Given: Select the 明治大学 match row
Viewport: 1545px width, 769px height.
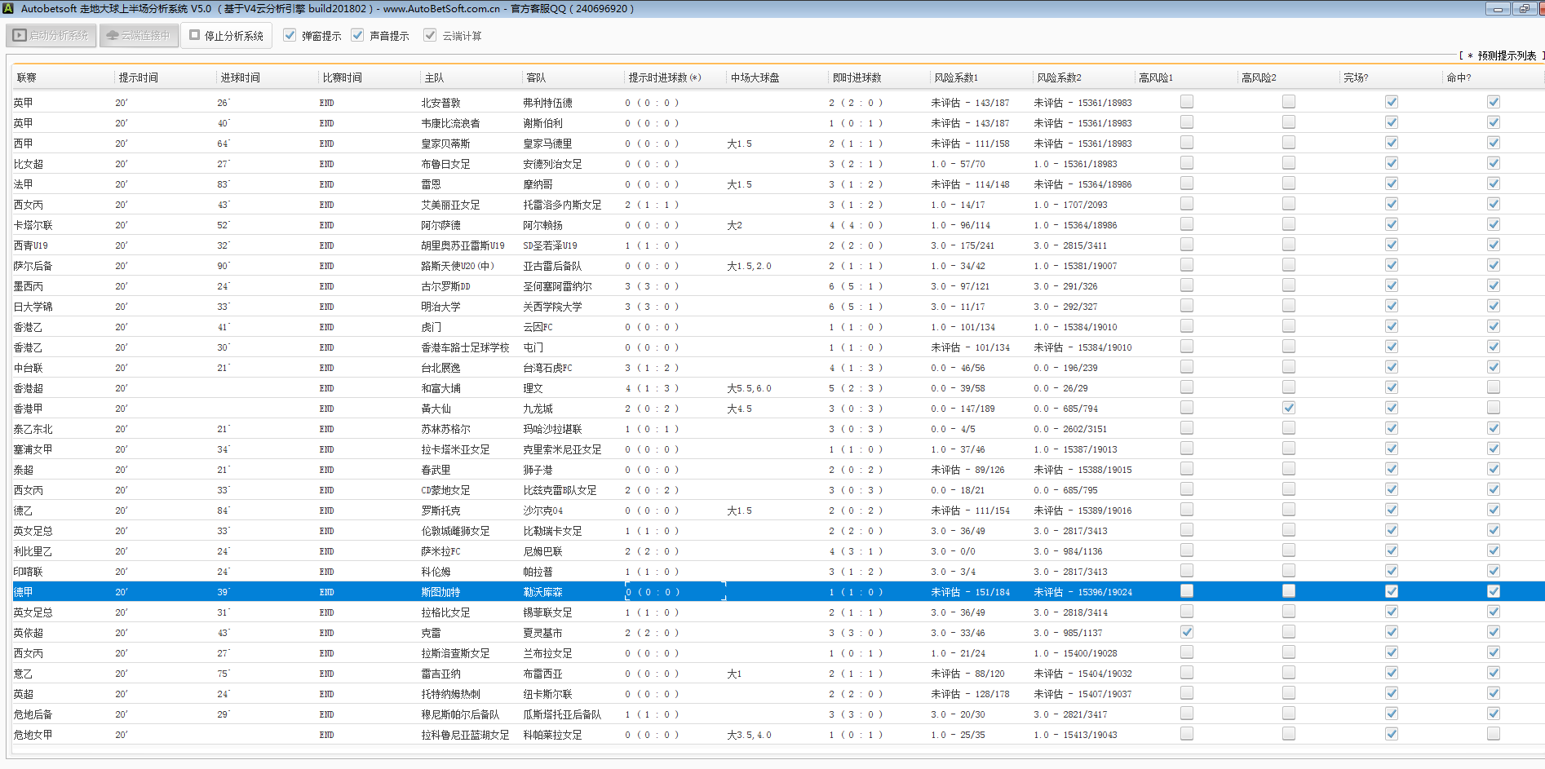Looking at the screenshot, I should click(440, 307).
